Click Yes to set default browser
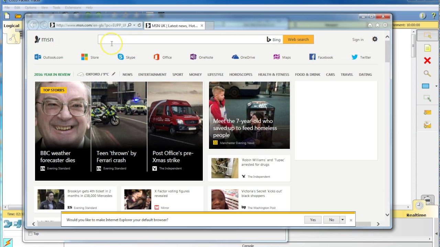 click(313, 220)
